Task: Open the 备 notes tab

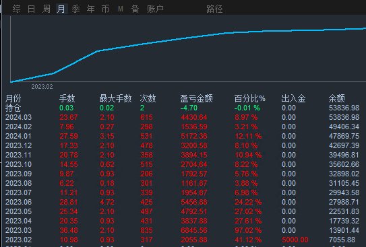Action: [x=135, y=9]
